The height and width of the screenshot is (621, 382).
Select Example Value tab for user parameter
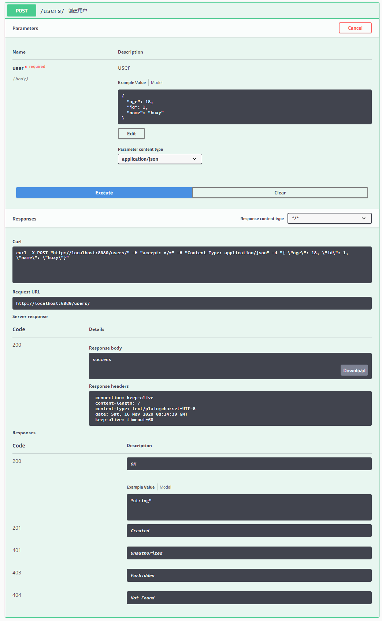click(132, 83)
